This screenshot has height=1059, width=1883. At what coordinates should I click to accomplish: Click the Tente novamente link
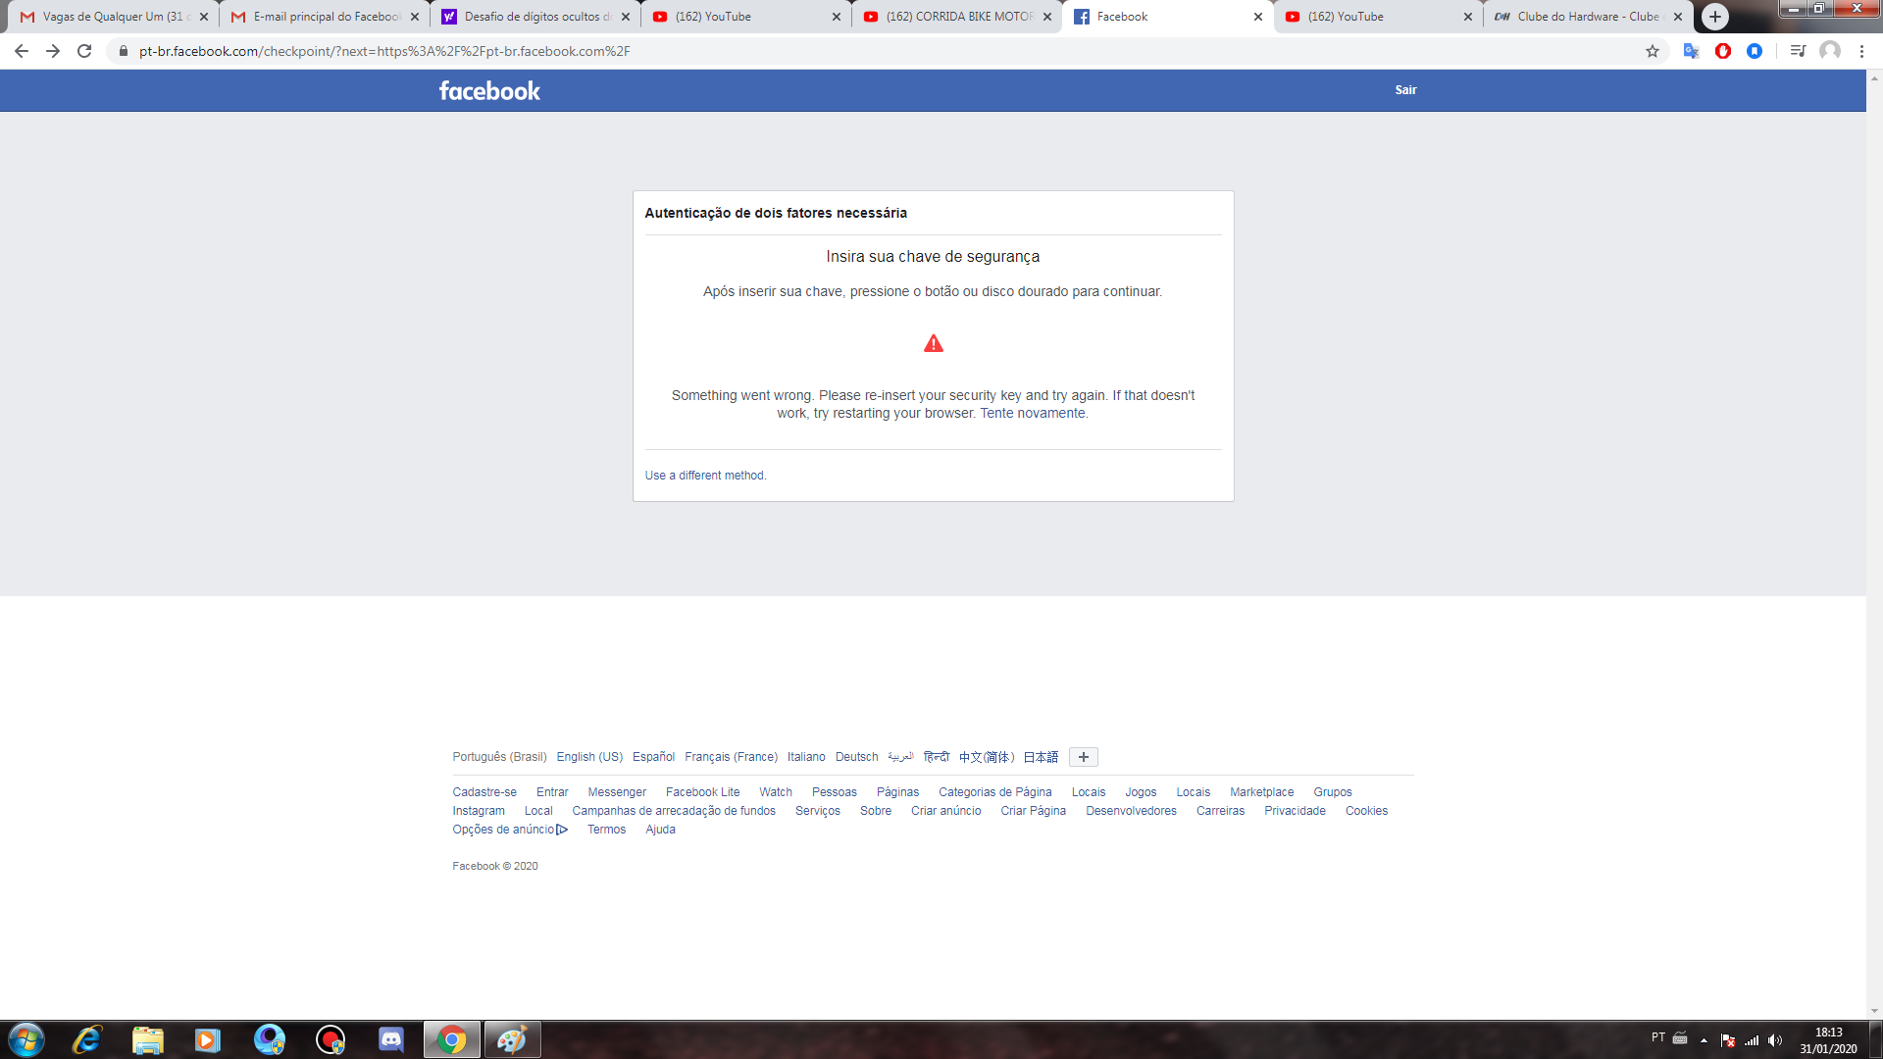(1033, 414)
